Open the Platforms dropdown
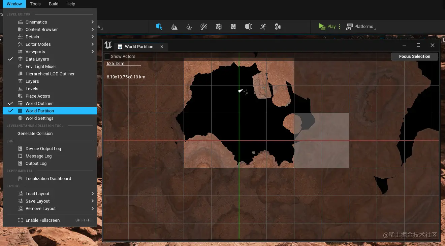This screenshot has height=246, width=445. click(x=361, y=27)
